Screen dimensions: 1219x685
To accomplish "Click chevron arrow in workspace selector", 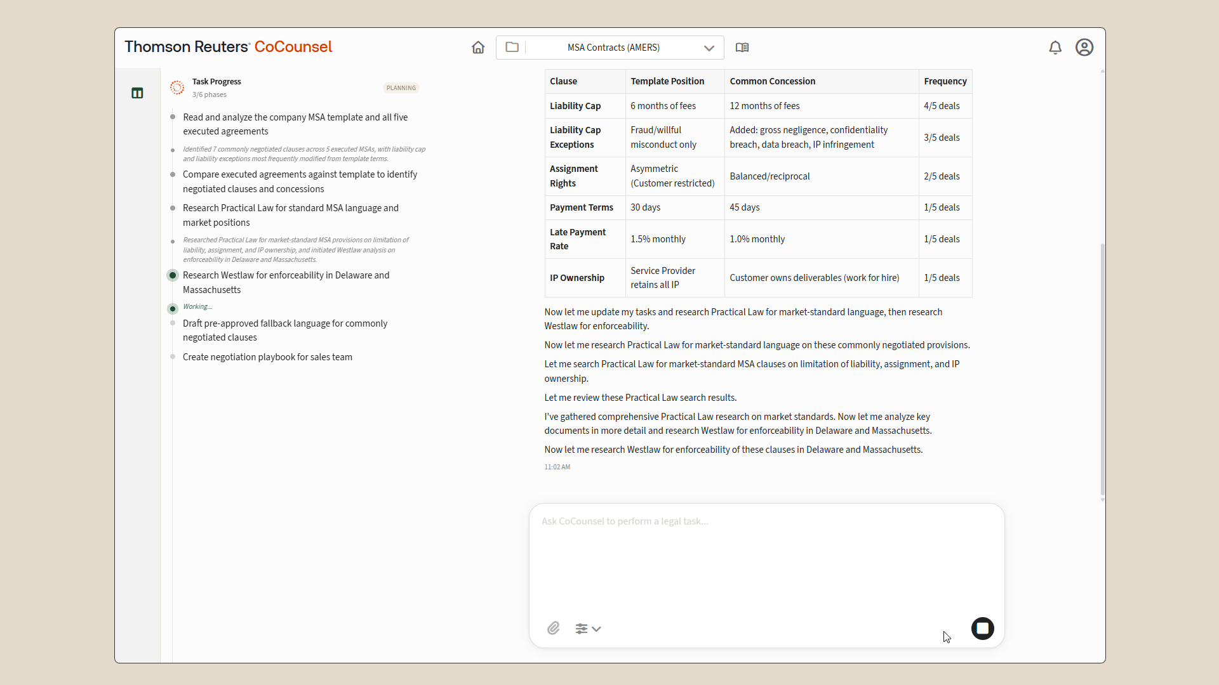I will [709, 48].
